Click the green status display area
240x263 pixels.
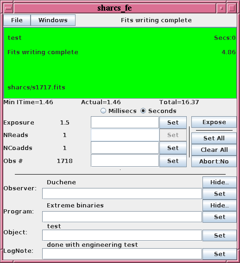tap(120, 63)
